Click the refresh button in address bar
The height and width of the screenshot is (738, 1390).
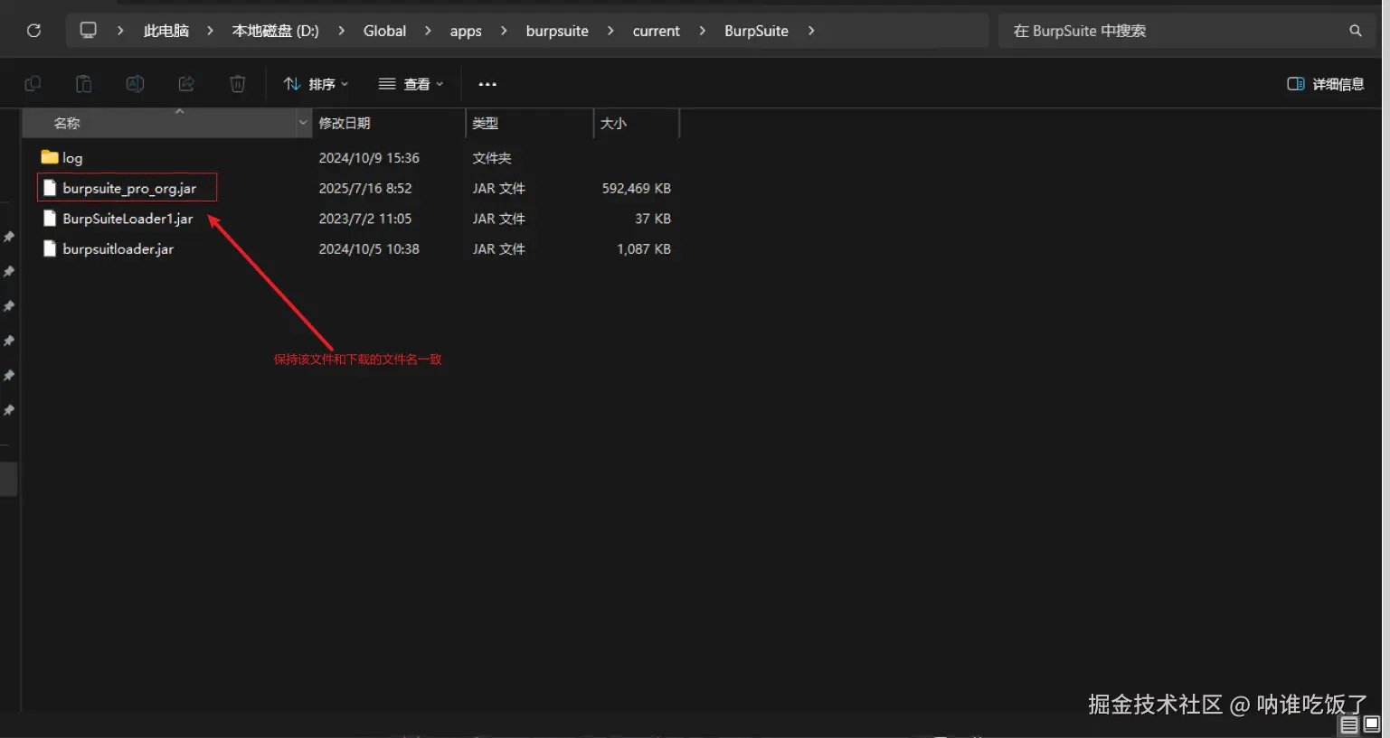pos(33,31)
